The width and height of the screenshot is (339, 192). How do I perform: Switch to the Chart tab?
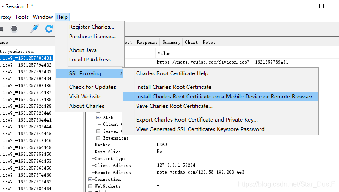(191, 43)
